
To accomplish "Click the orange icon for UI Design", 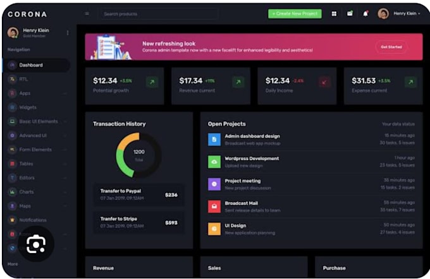I will click(x=214, y=229).
